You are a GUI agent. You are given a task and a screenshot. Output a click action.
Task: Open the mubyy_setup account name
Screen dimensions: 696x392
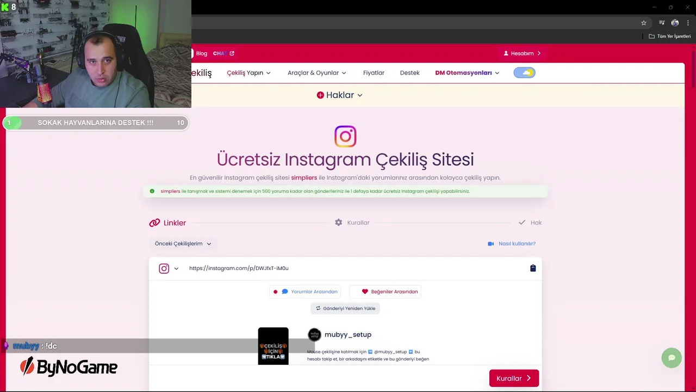[348, 335]
